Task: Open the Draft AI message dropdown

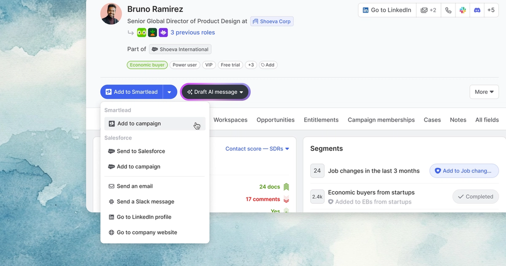Action: [215, 92]
